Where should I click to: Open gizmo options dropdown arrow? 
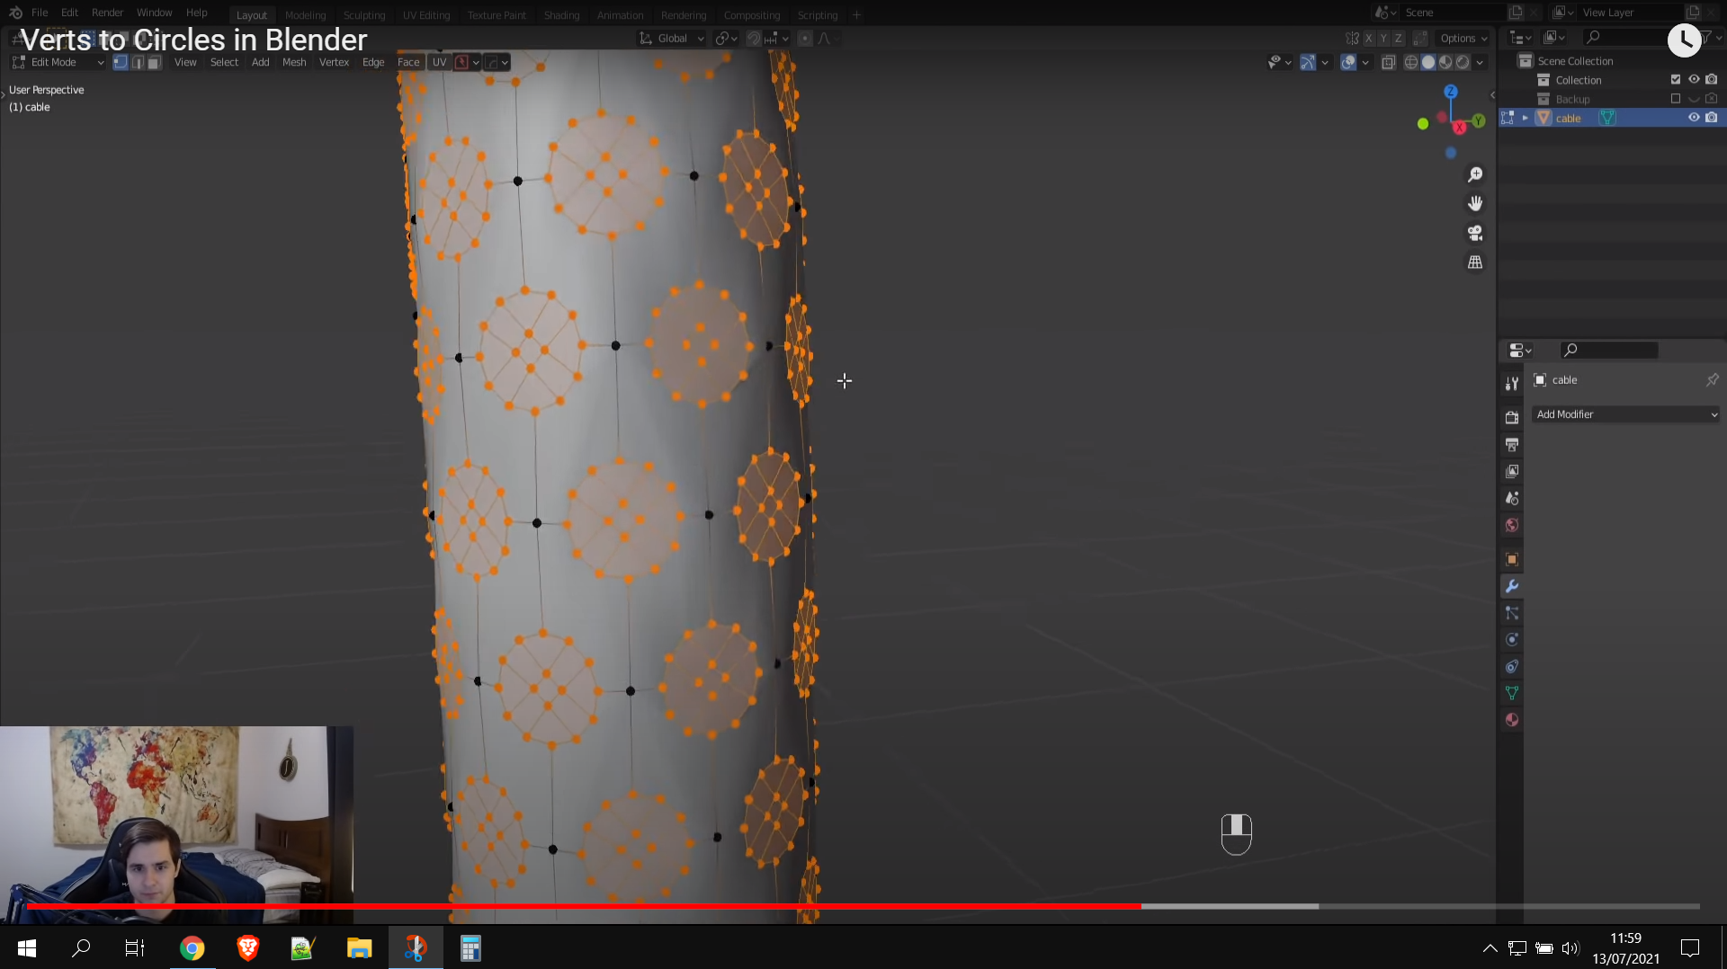1325,62
